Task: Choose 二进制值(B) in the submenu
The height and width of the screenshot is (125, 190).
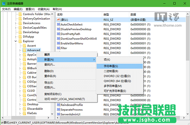Action: [x=120, y=71]
